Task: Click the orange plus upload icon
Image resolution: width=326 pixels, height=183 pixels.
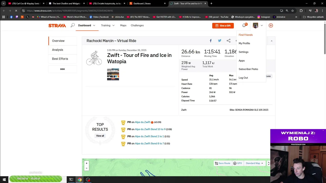Action: coord(271,25)
